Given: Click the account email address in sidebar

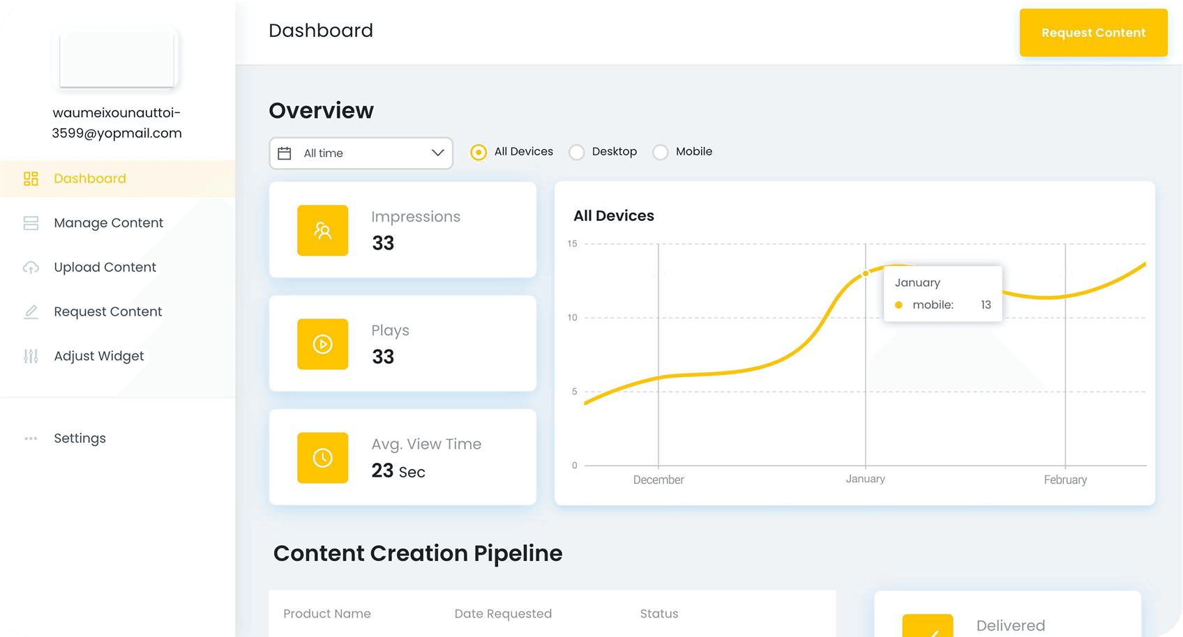Looking at the screenshot, I should pyautogui.click(x=116, y=123).
